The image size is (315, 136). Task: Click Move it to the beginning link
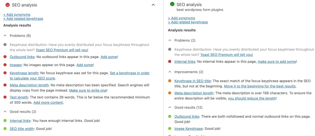coord(260,86)
